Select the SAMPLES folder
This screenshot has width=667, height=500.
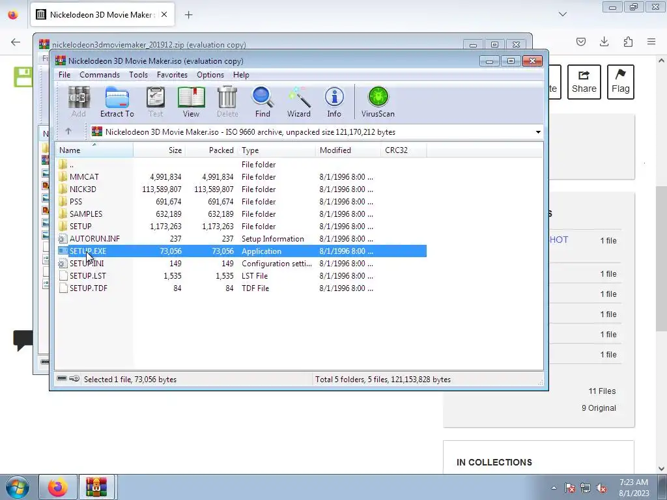coord(241,214)
